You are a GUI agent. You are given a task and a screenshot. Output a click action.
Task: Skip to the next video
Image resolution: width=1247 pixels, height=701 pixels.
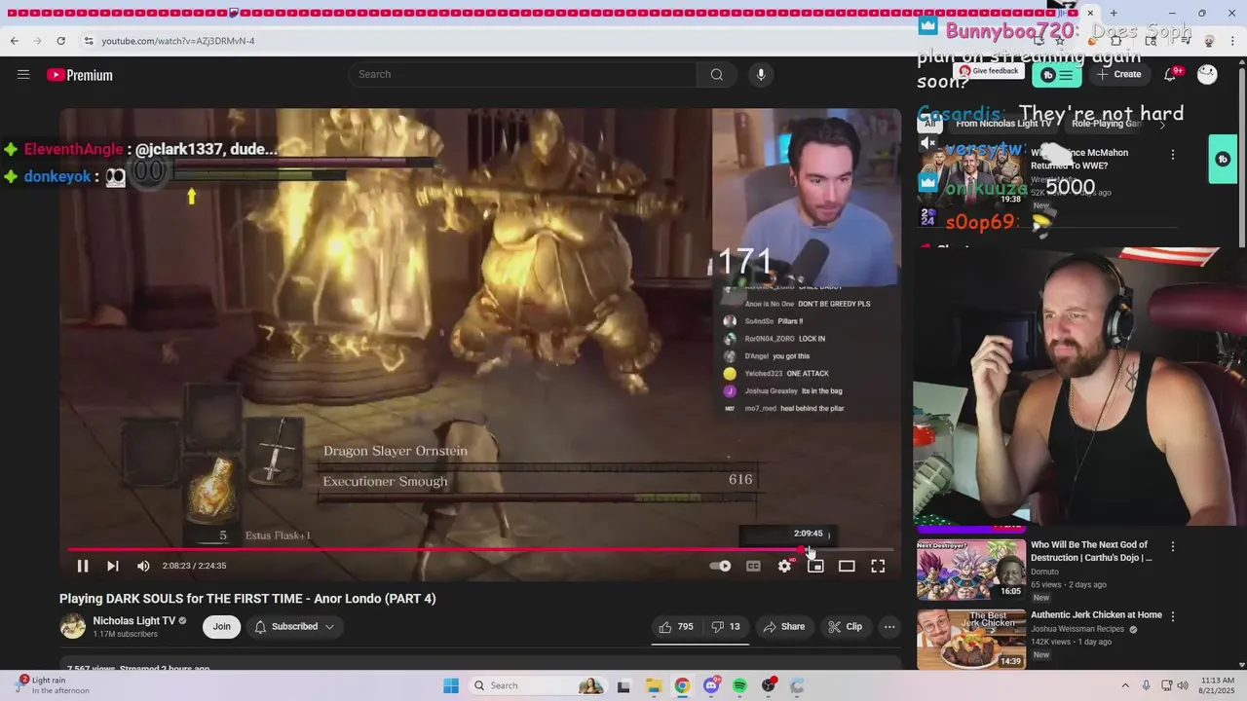click(x=113, y=566)
